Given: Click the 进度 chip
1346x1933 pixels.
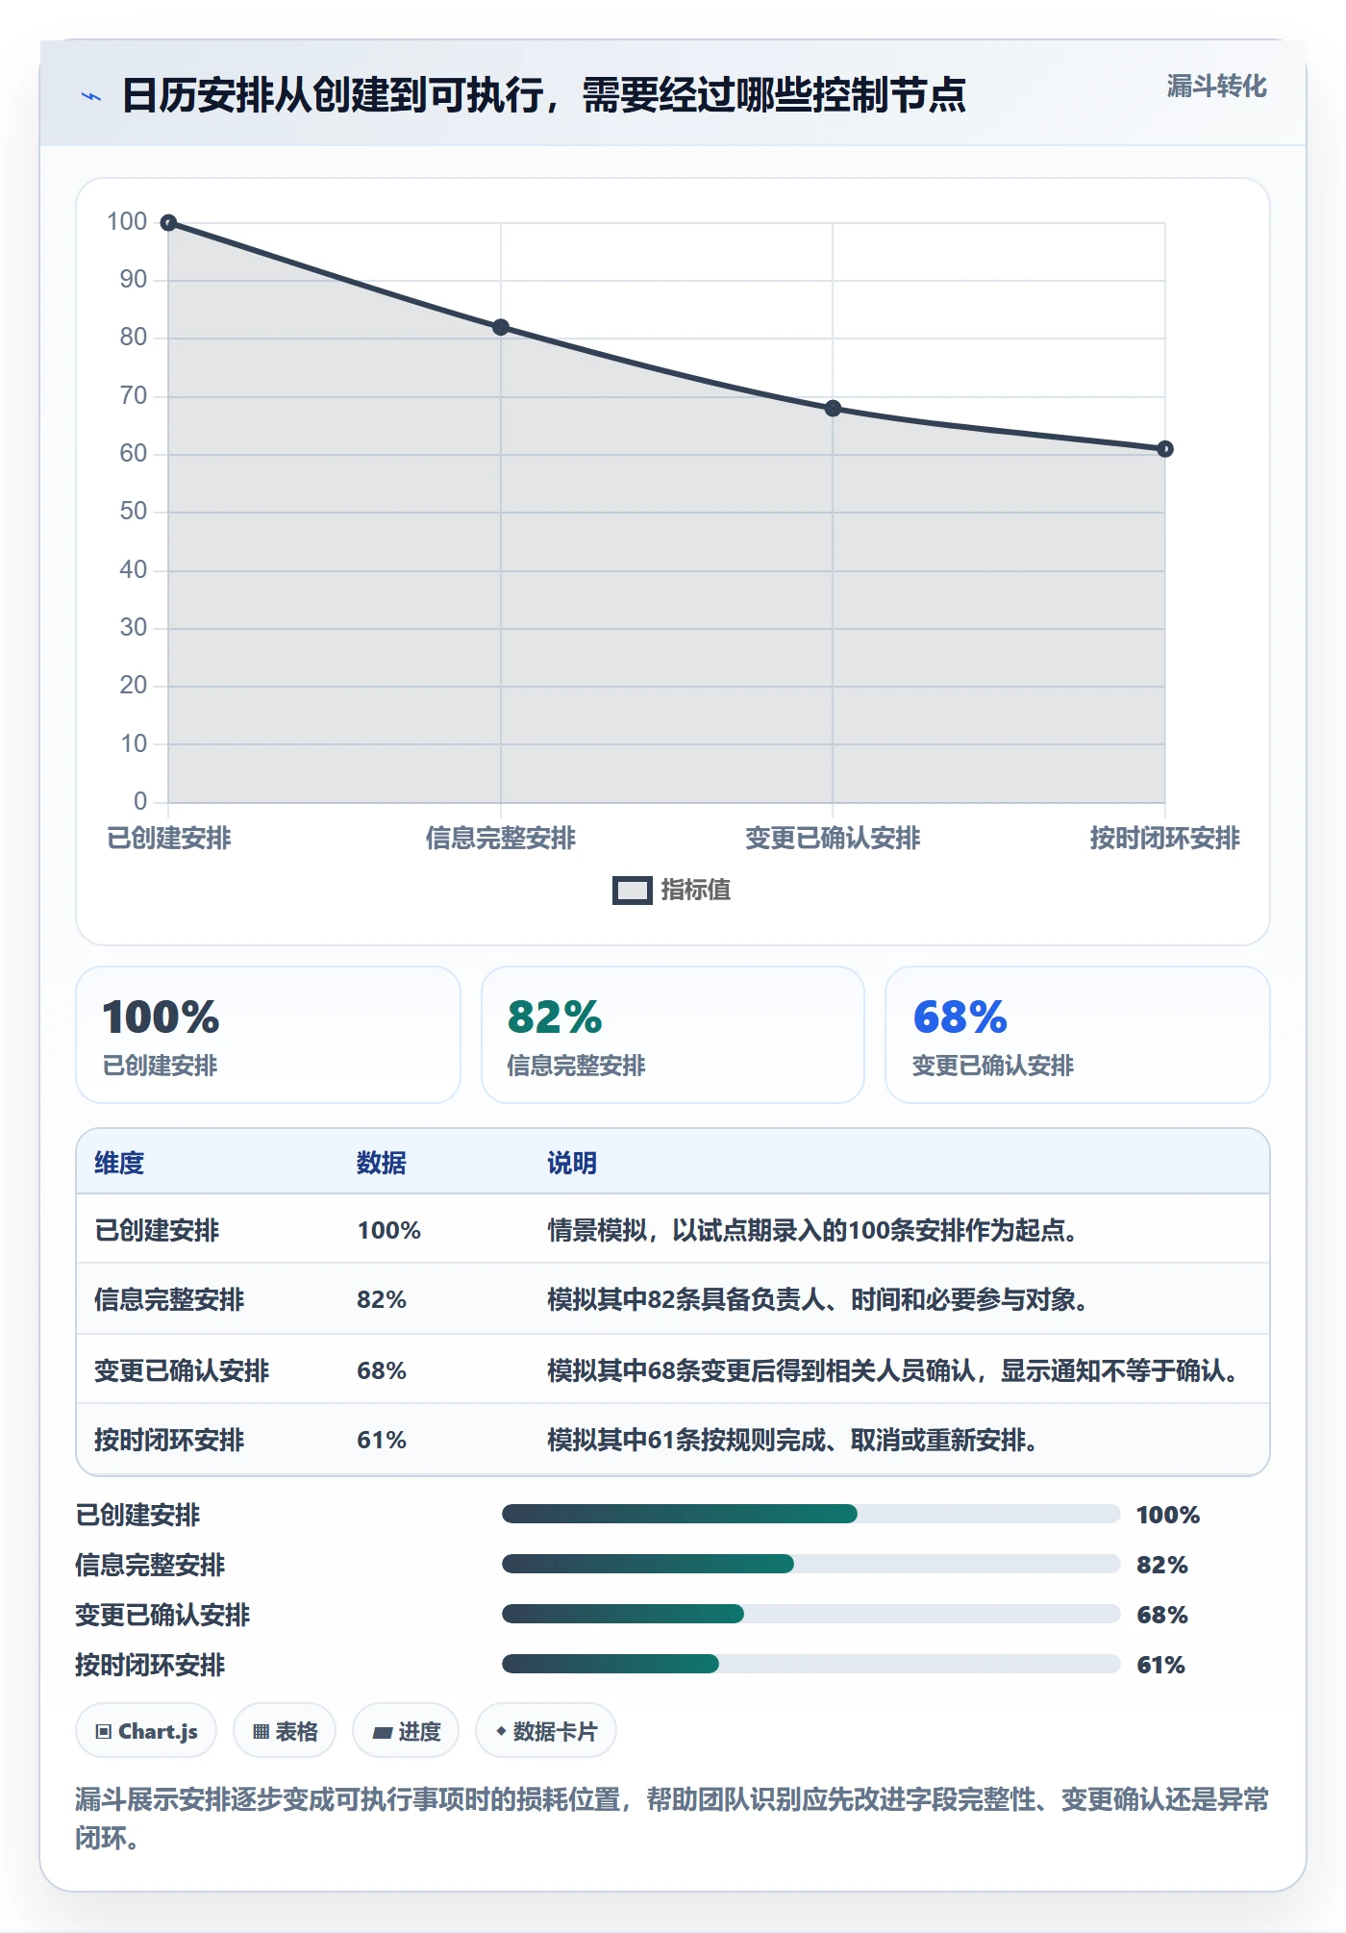Looking at the screenshot, I should (406, 1731).
